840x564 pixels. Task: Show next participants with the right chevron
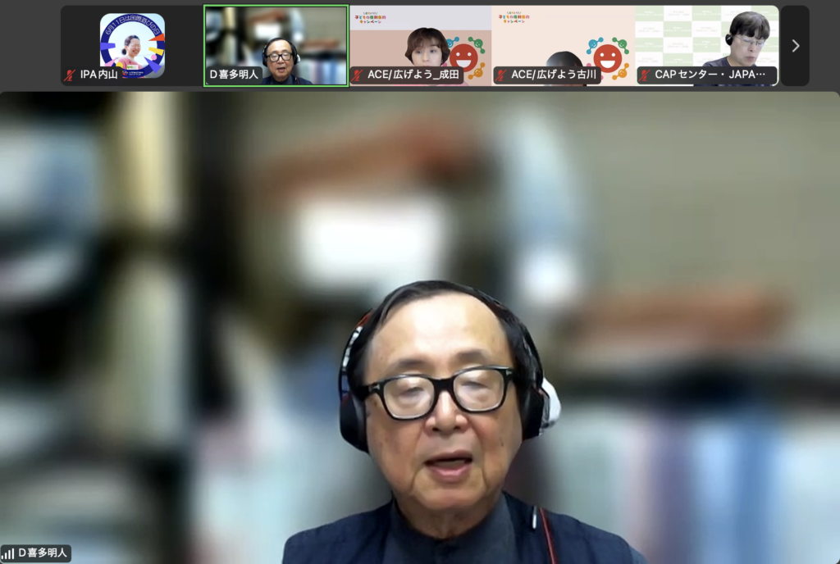(x=795, y=46)
